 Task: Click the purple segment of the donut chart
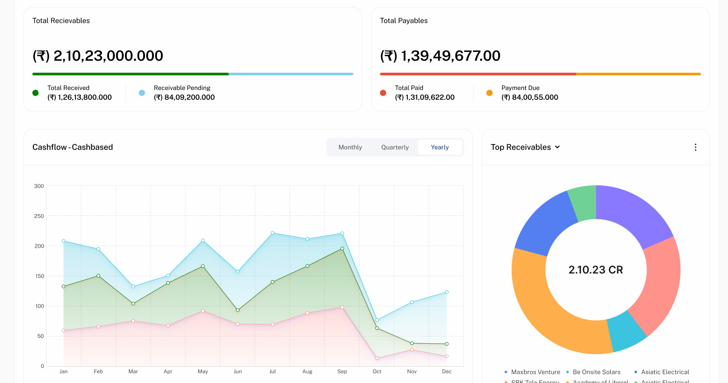634,213
